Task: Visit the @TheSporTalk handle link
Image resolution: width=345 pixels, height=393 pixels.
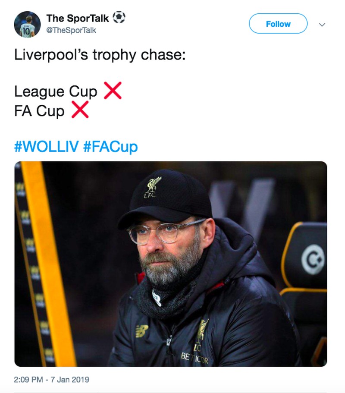Action: coord(71,30)
